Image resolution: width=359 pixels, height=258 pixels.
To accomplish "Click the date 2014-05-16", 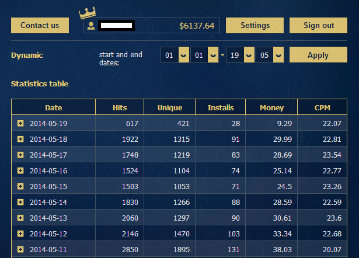I will (x=48, y=171).
